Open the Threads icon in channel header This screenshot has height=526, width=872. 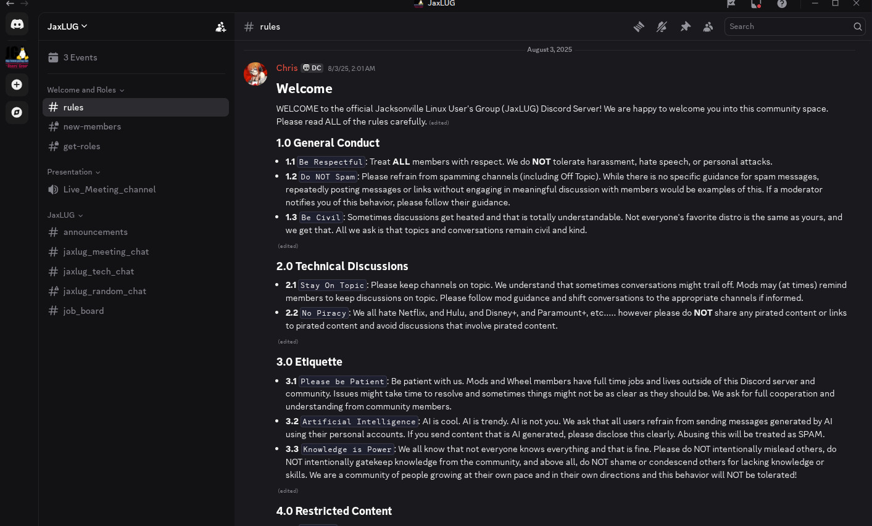coord(639,27)
